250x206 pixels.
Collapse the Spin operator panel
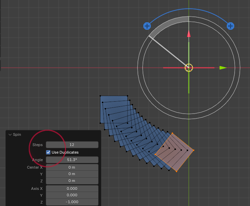(10, 134)
